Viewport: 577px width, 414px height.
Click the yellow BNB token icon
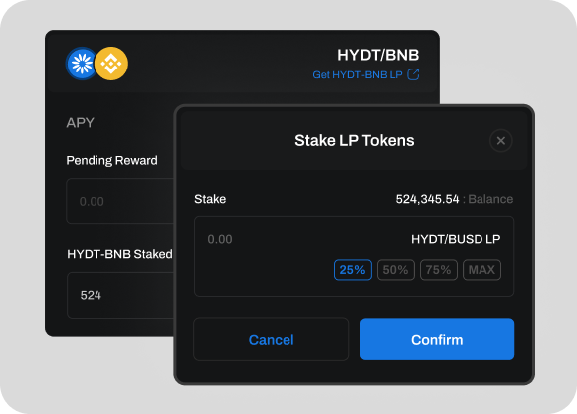111,64
